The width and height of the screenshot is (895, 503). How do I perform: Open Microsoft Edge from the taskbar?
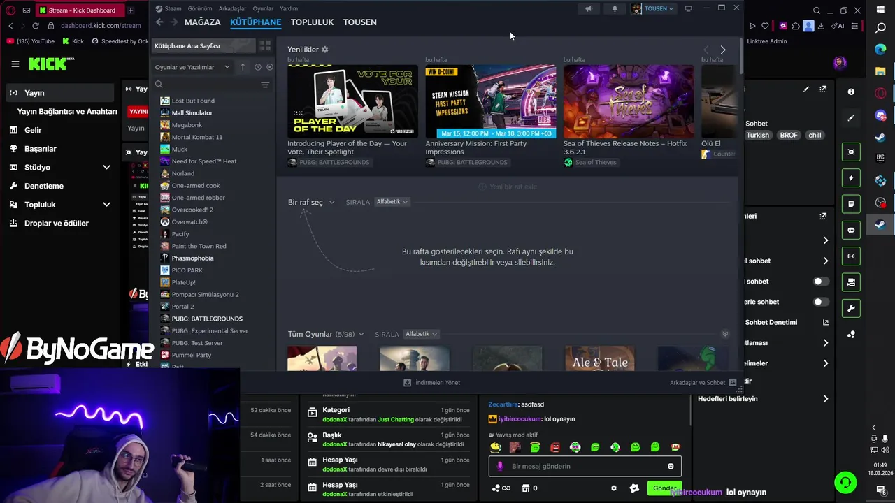[x=880, y=50]
